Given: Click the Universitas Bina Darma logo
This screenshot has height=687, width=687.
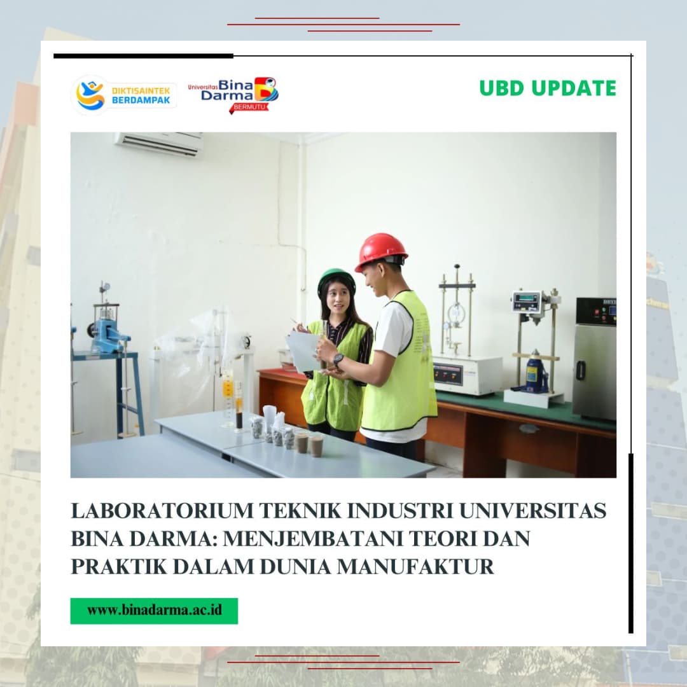Looking at the screenshot, I should [x=233, y=95].
